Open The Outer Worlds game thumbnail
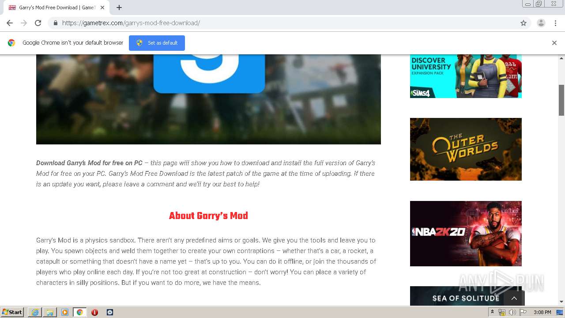 pyautogui.click(x=466, y=149)
